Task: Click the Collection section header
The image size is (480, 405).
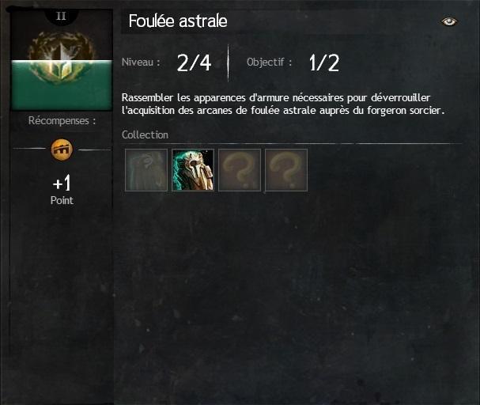Action: click(145, 134)
